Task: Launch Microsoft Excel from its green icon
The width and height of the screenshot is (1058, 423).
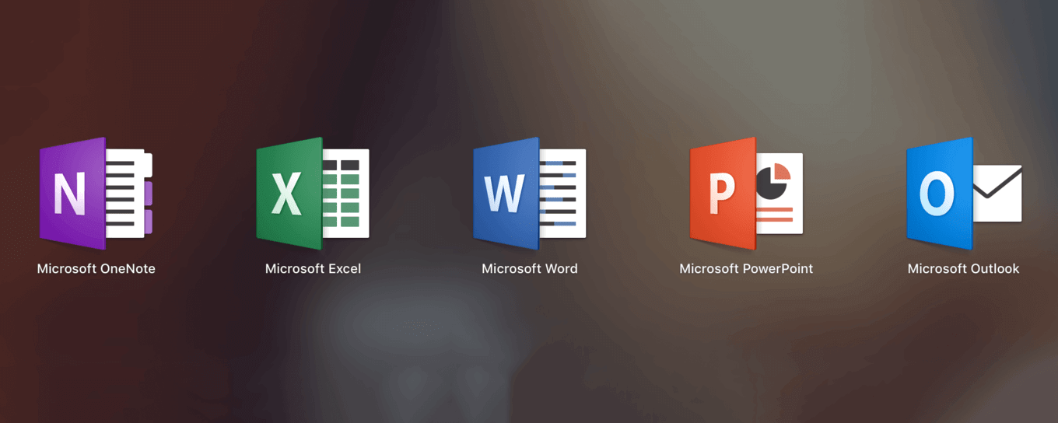Action: pyautogui.click(x=312, y=194)
